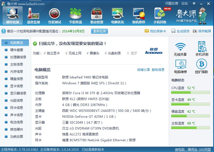Screen dimensions: 214x152
Task: Select 网卡信息 in the sidebar
Action: point(15,108)
